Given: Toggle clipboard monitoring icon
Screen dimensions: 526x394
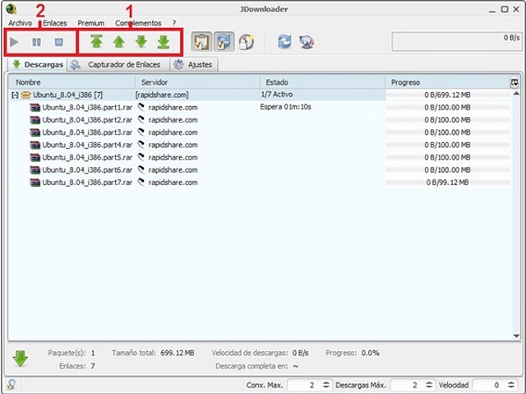Looking at the screenshot, I should pyautogui.click(x=201, y=42).
